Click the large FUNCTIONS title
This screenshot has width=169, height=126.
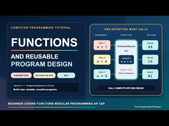pyautogui.click(x=44, y=42)
